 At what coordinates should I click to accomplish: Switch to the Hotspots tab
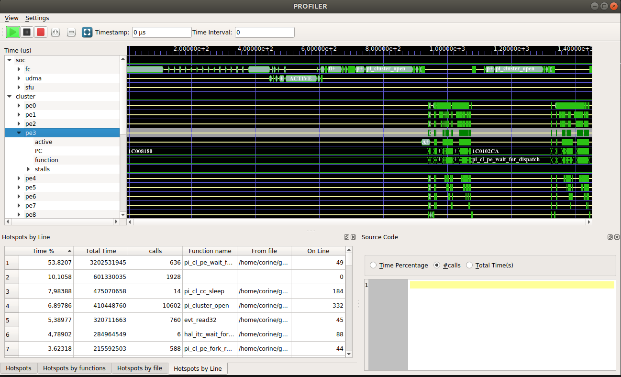point(19,368)
